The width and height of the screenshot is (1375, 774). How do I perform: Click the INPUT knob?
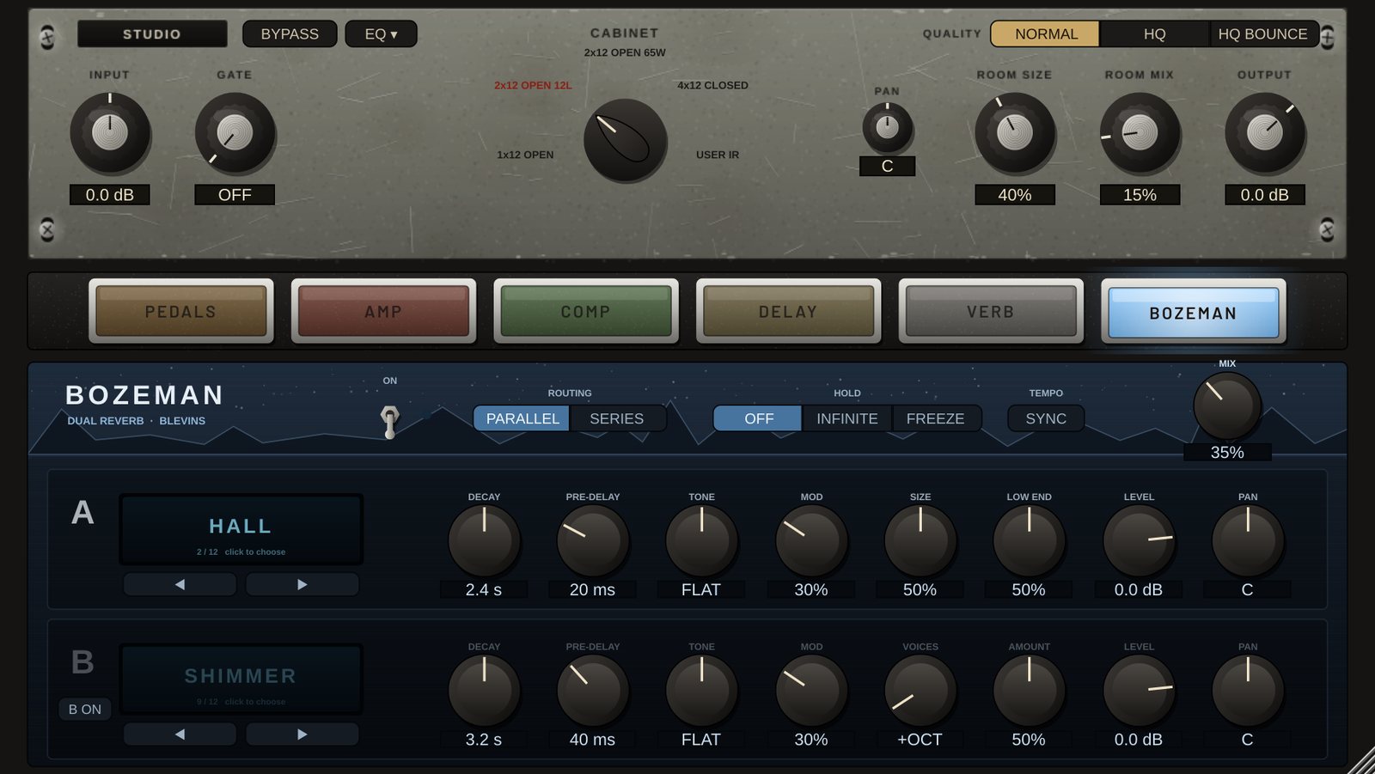coord(110,133)
